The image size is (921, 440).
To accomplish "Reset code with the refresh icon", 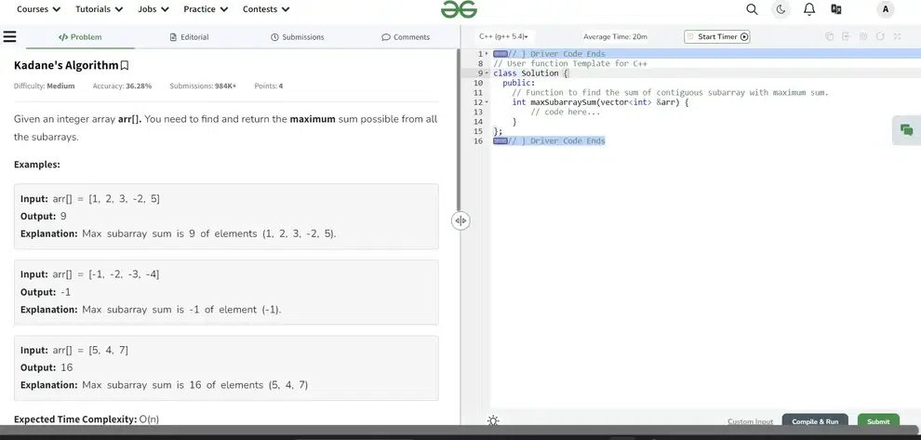I will (x=880, y=36).
